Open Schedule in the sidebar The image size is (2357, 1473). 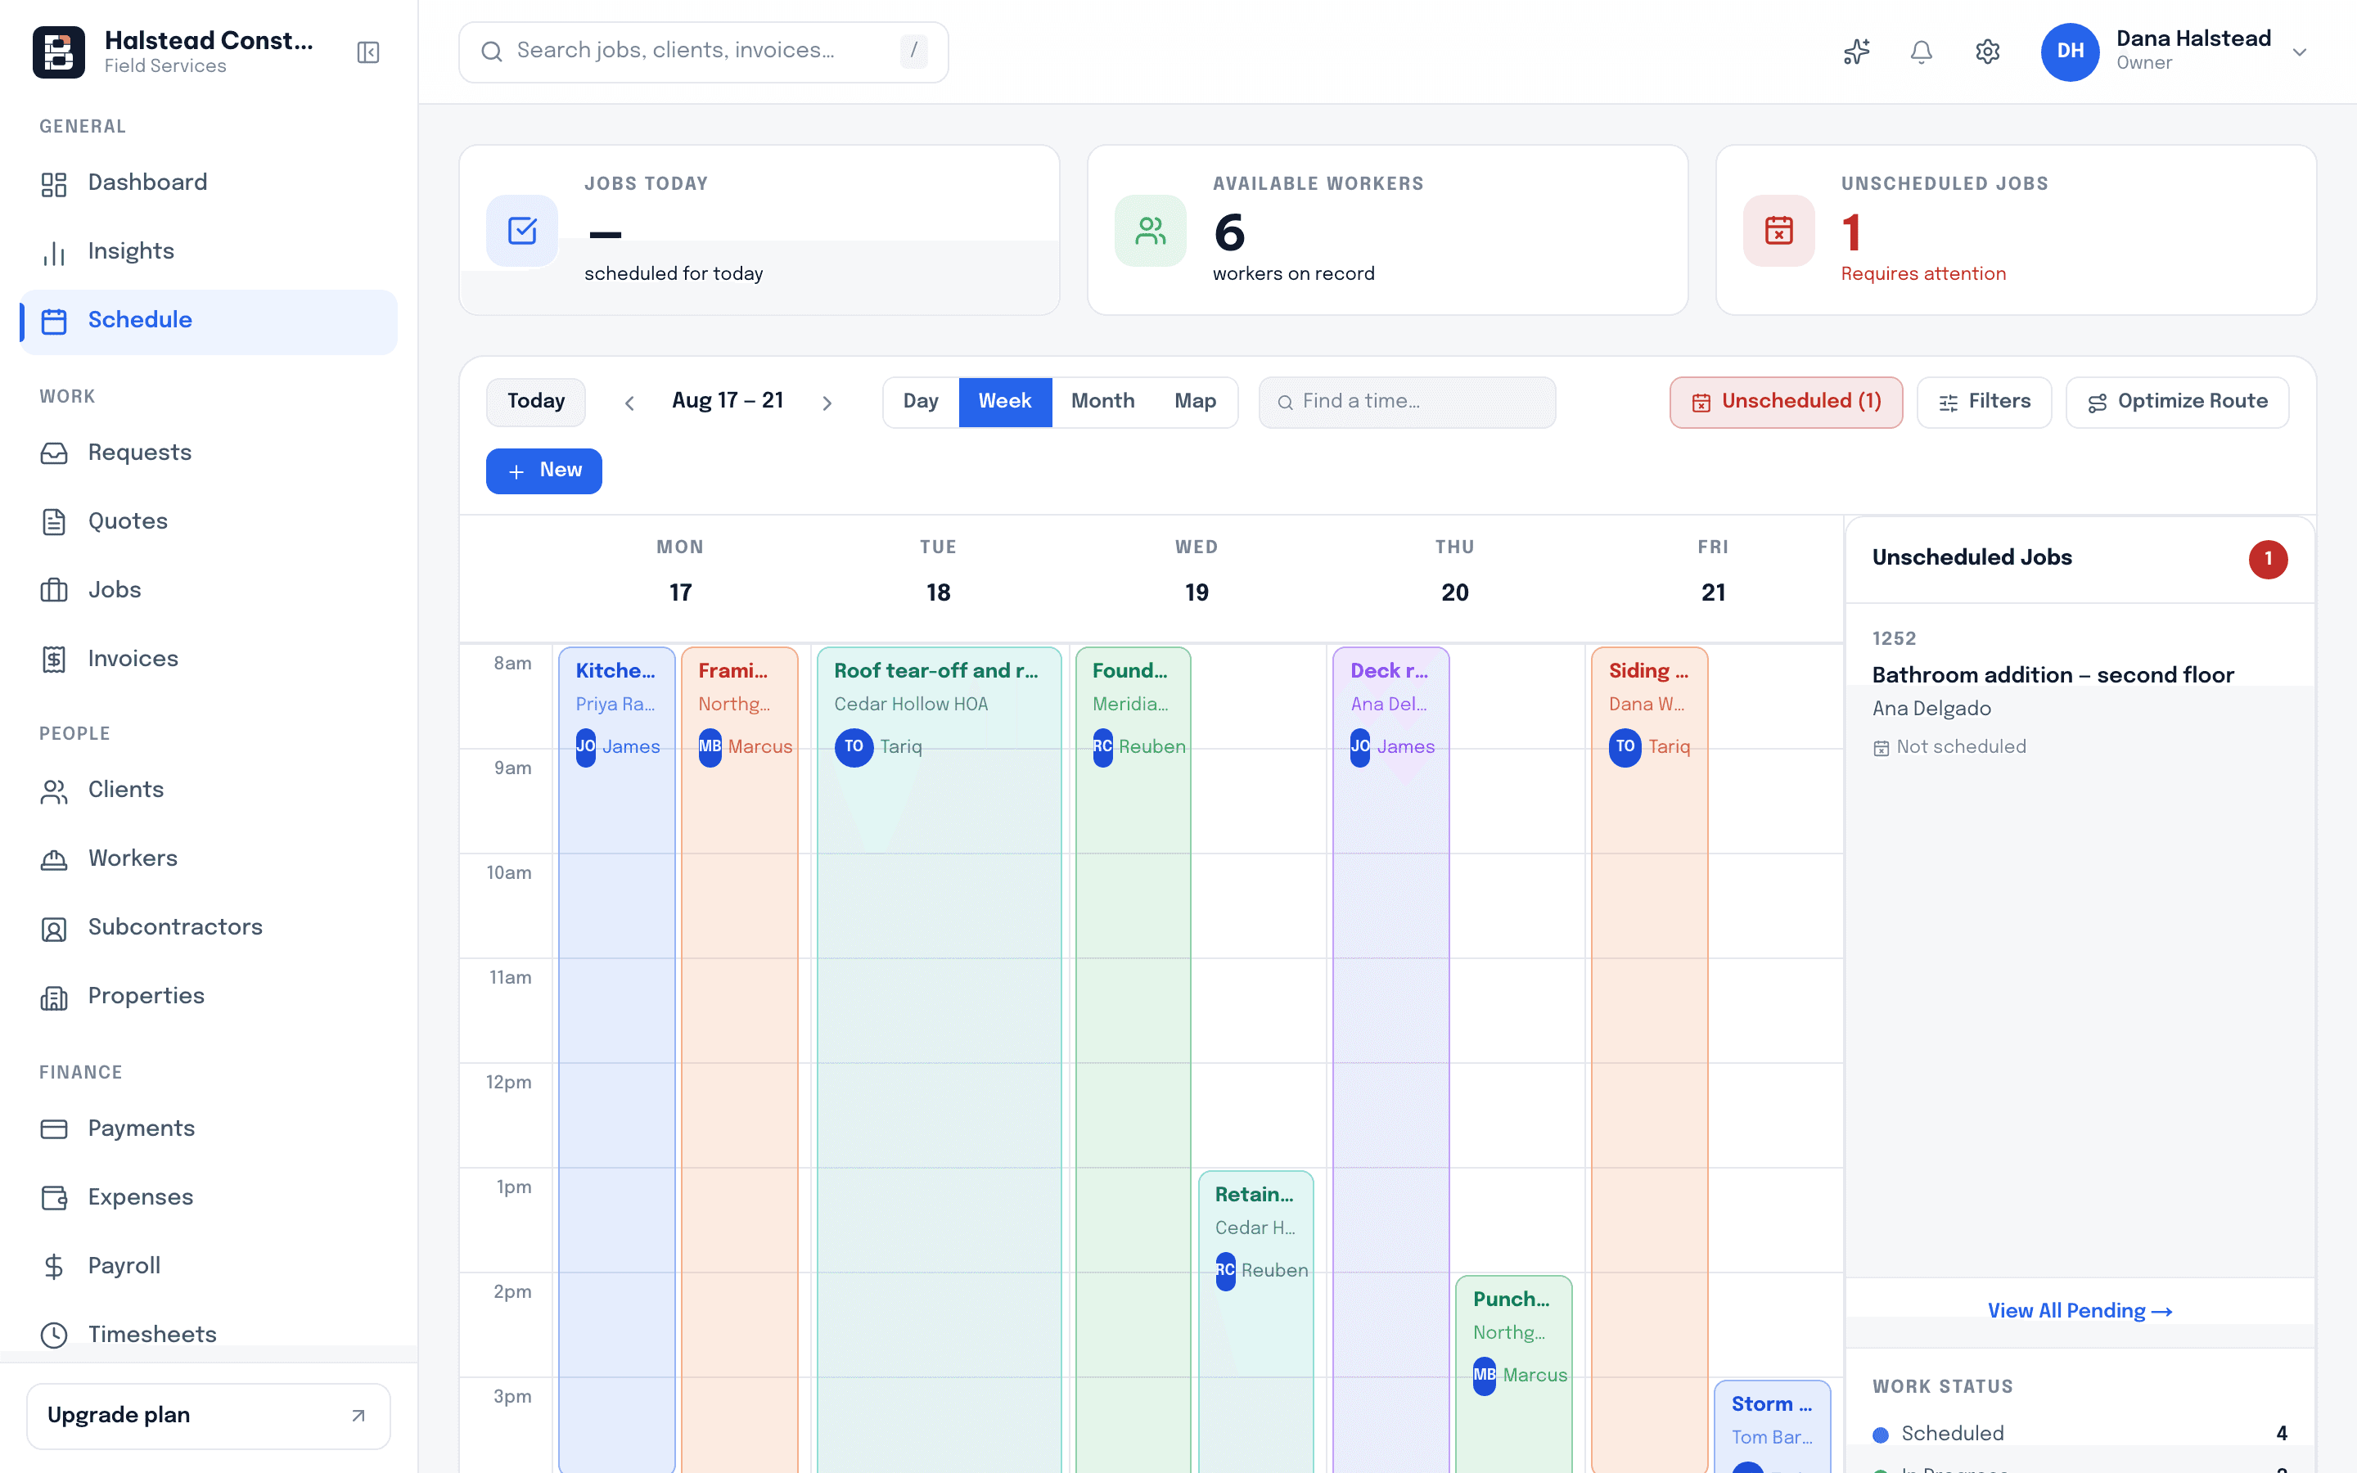pos(209,322)
